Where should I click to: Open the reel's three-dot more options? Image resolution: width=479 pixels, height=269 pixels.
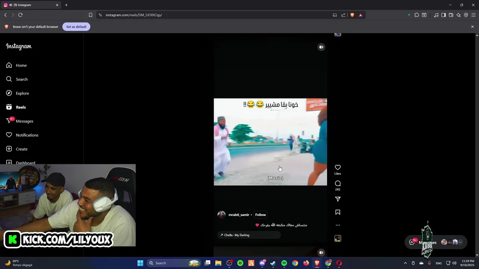pos(338,225)
